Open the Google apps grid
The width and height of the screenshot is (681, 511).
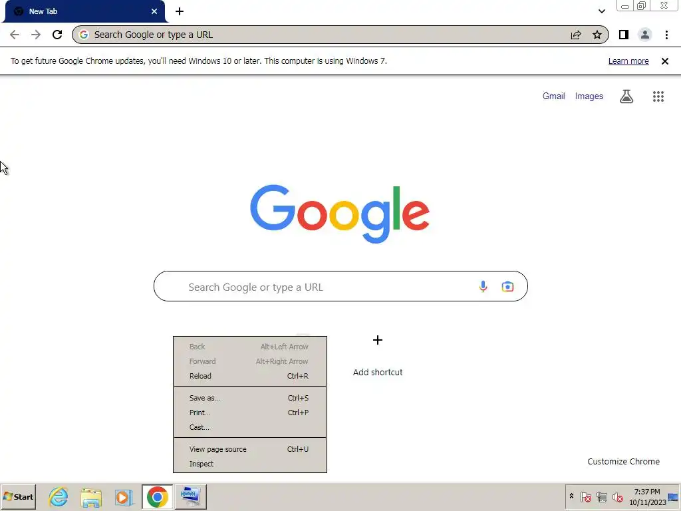658,96
